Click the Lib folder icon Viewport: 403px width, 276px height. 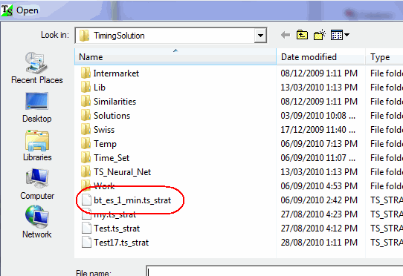86,88
